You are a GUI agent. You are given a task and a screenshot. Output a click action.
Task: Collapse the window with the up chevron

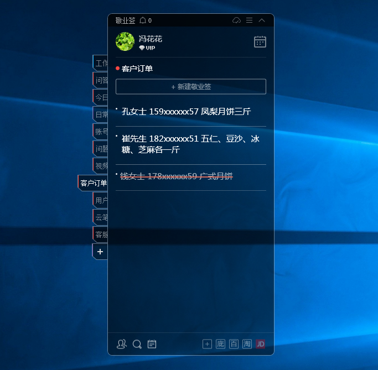coord(262,20)
